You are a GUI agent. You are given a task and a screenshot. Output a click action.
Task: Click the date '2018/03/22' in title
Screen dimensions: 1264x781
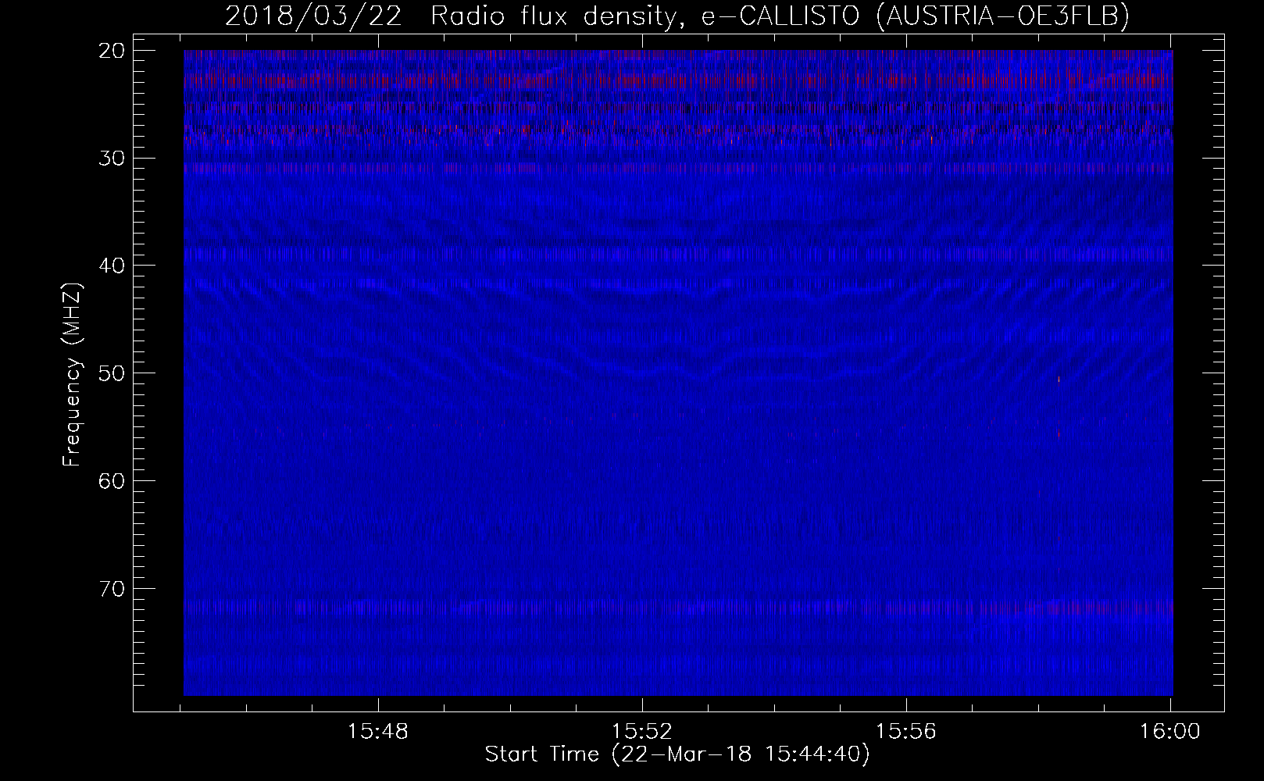[313, 16]
